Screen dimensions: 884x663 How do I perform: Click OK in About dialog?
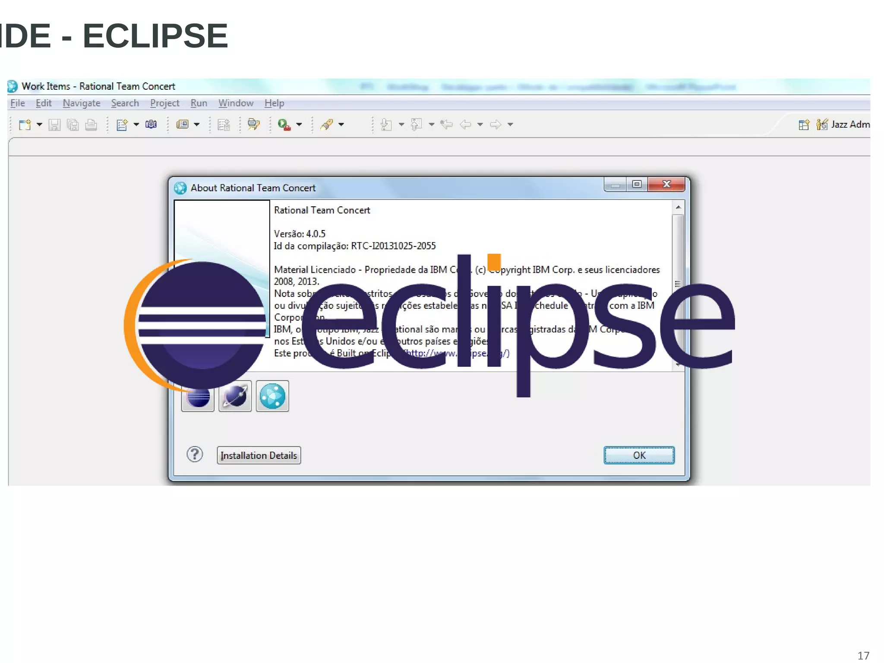pyautogui.click(x=639, y=455)
